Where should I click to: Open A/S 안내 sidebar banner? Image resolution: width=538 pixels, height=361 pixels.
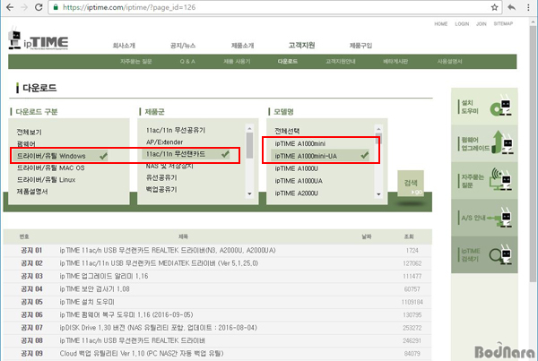coord(484,218)
